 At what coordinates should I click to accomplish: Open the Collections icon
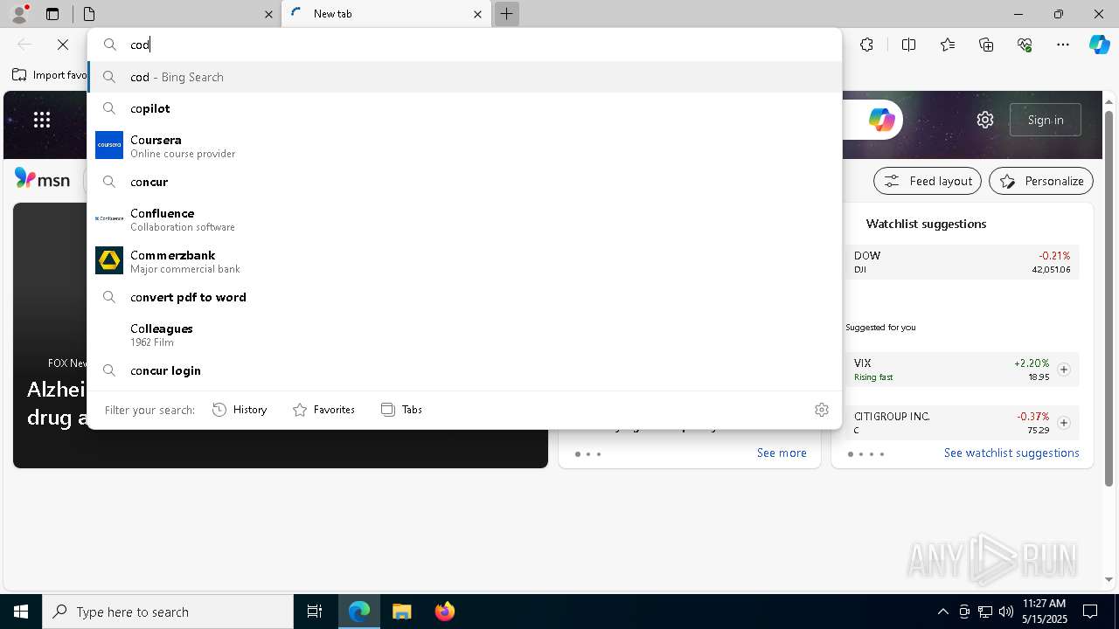point(986,45)
